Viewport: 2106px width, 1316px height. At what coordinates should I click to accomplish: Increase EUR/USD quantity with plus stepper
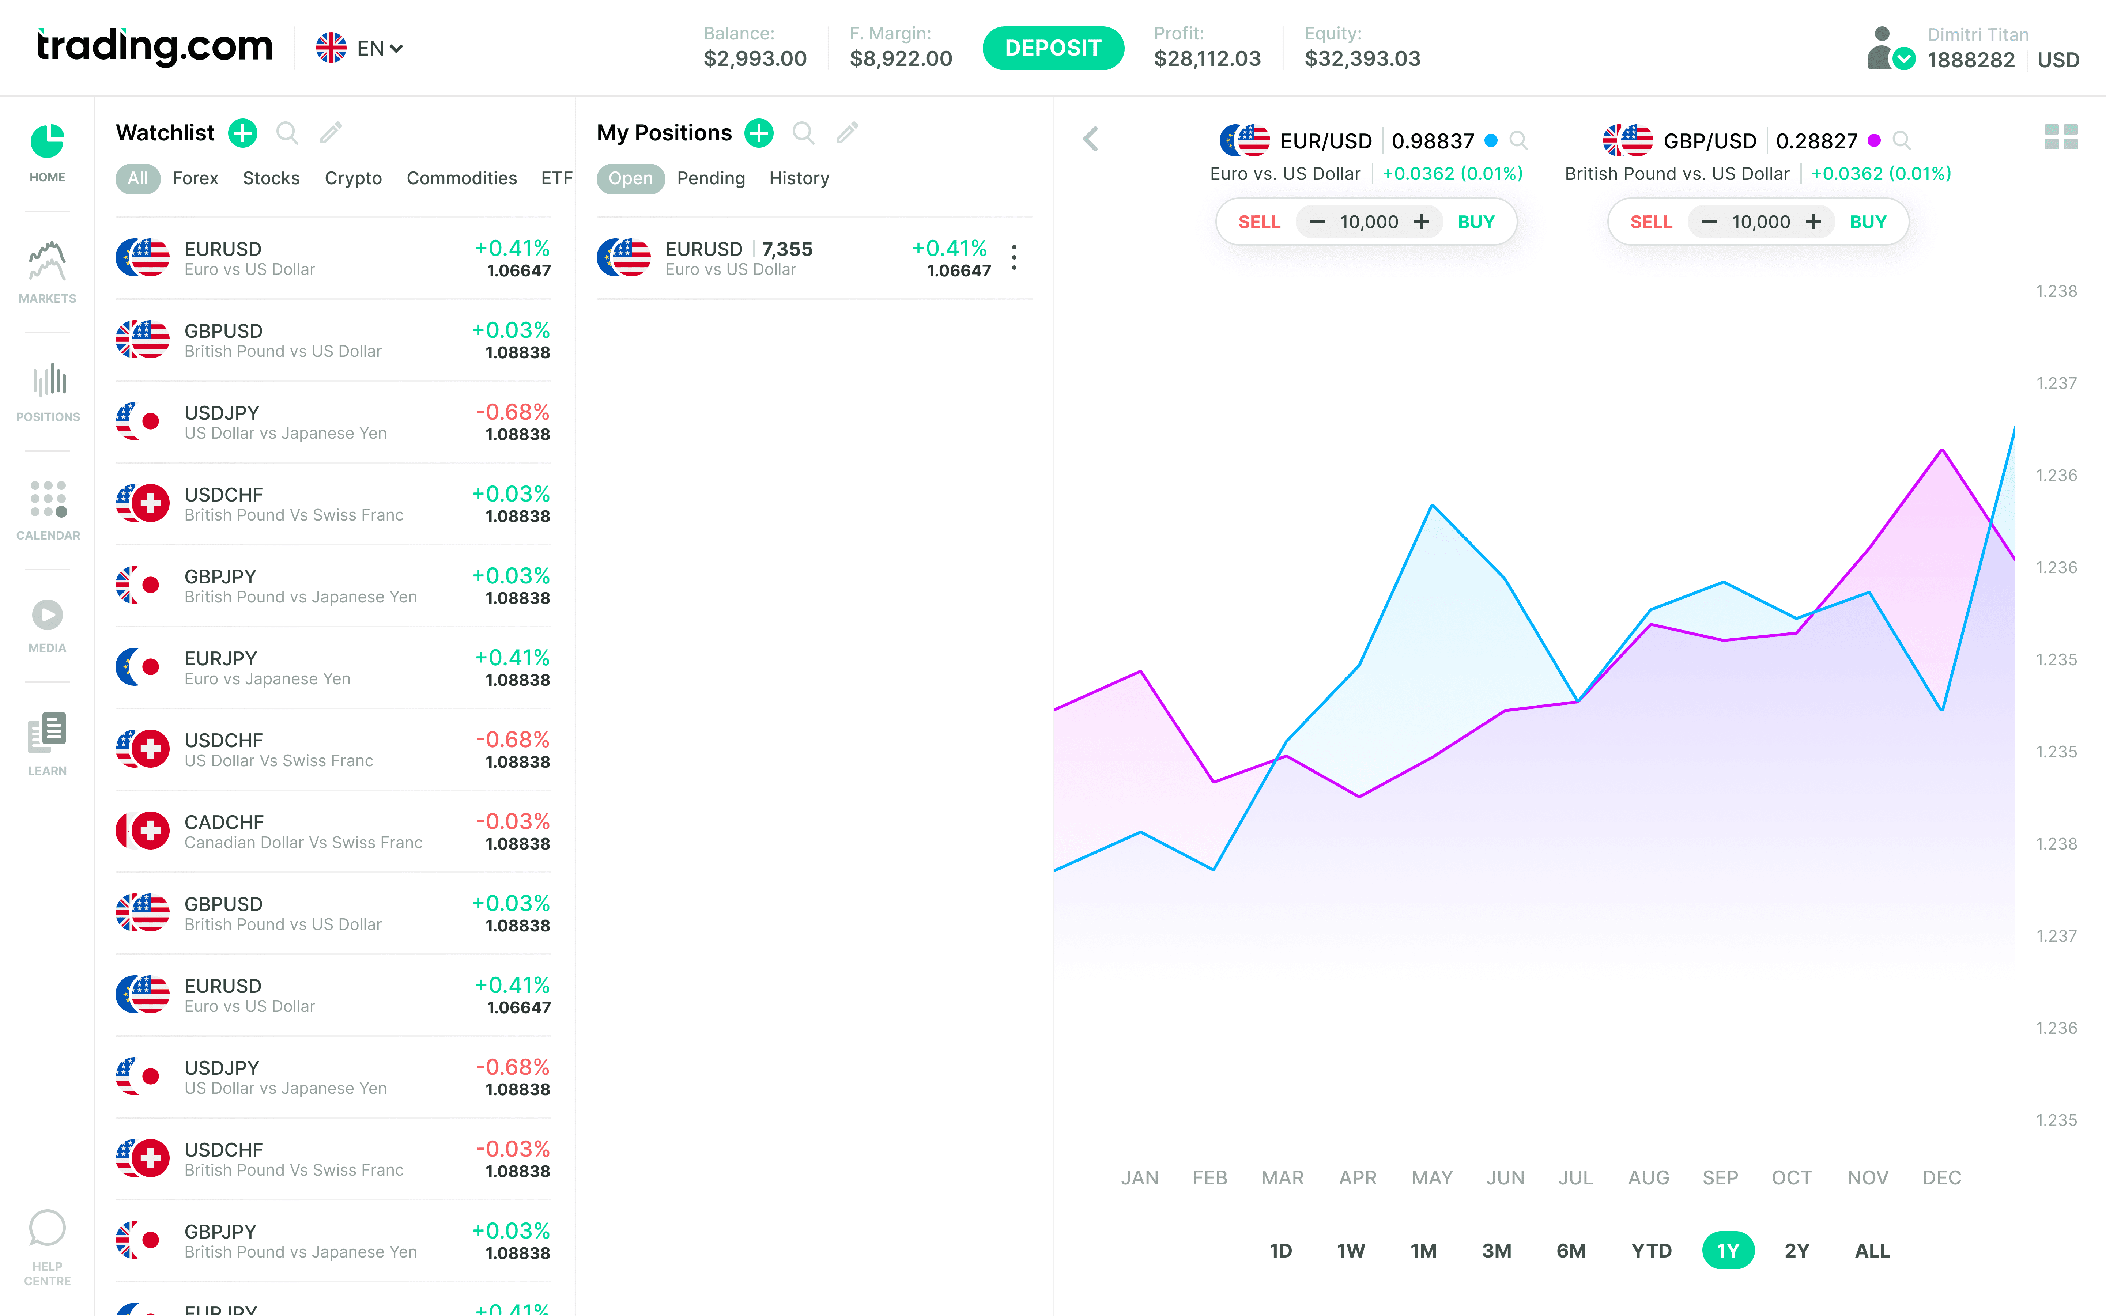[x=1422, y=222]
